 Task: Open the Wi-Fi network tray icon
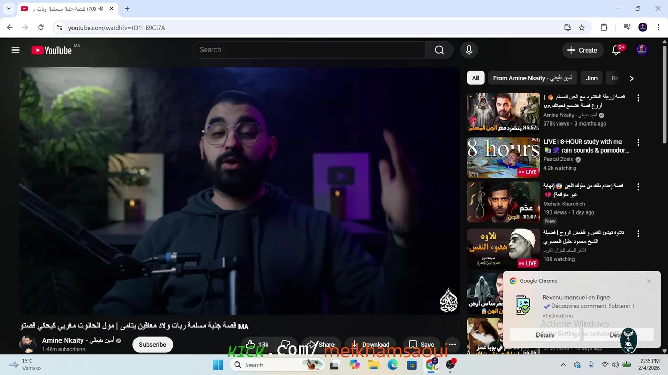(x=604, y=365)
